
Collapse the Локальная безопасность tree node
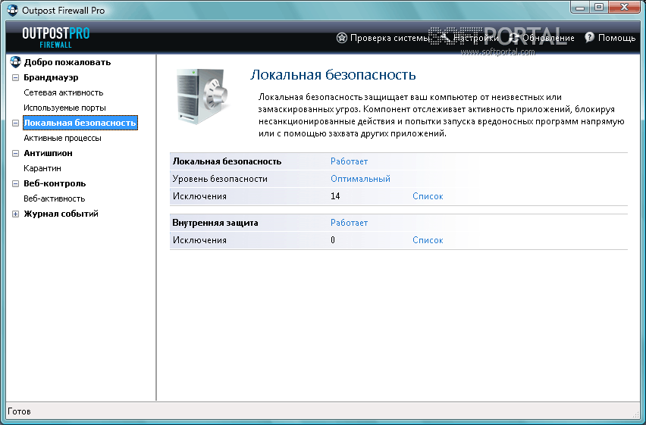(x=15, y=123)
